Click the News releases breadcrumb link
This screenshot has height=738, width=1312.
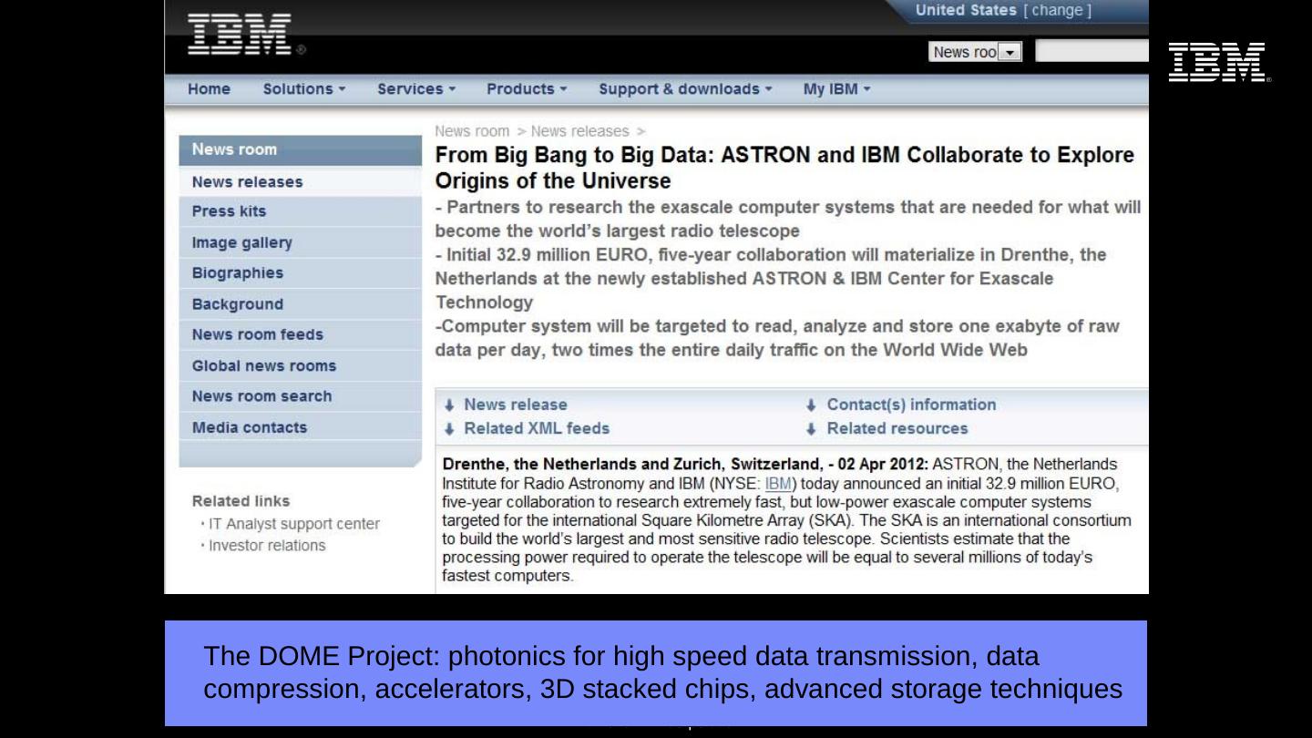(x=580, y=131)
